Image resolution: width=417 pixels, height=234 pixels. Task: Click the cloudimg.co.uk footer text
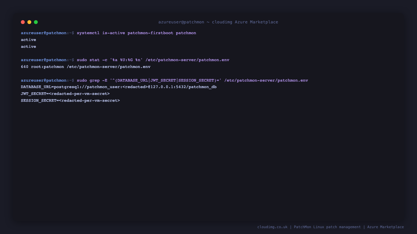(331, 227)
